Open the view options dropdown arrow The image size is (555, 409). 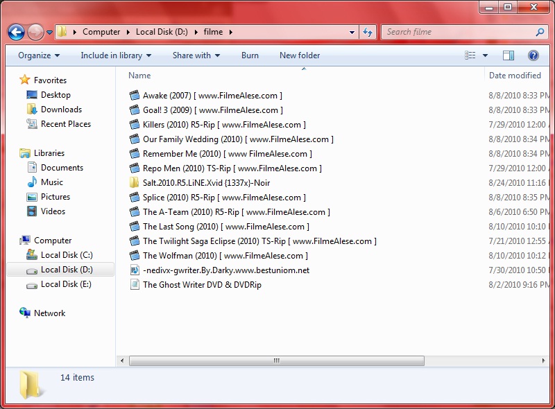tap(485, 55)
